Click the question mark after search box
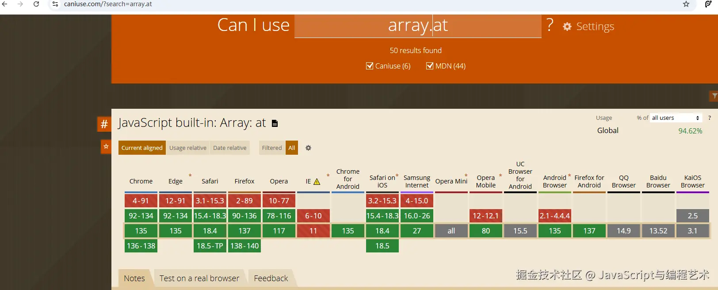Viewport: 718px width, 290px height. (x=550, y=25)
